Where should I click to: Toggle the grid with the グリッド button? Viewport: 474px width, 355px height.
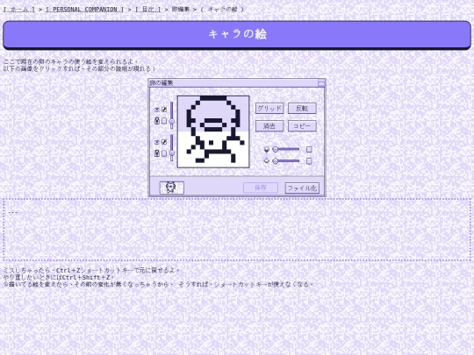(x=269, y=109)
